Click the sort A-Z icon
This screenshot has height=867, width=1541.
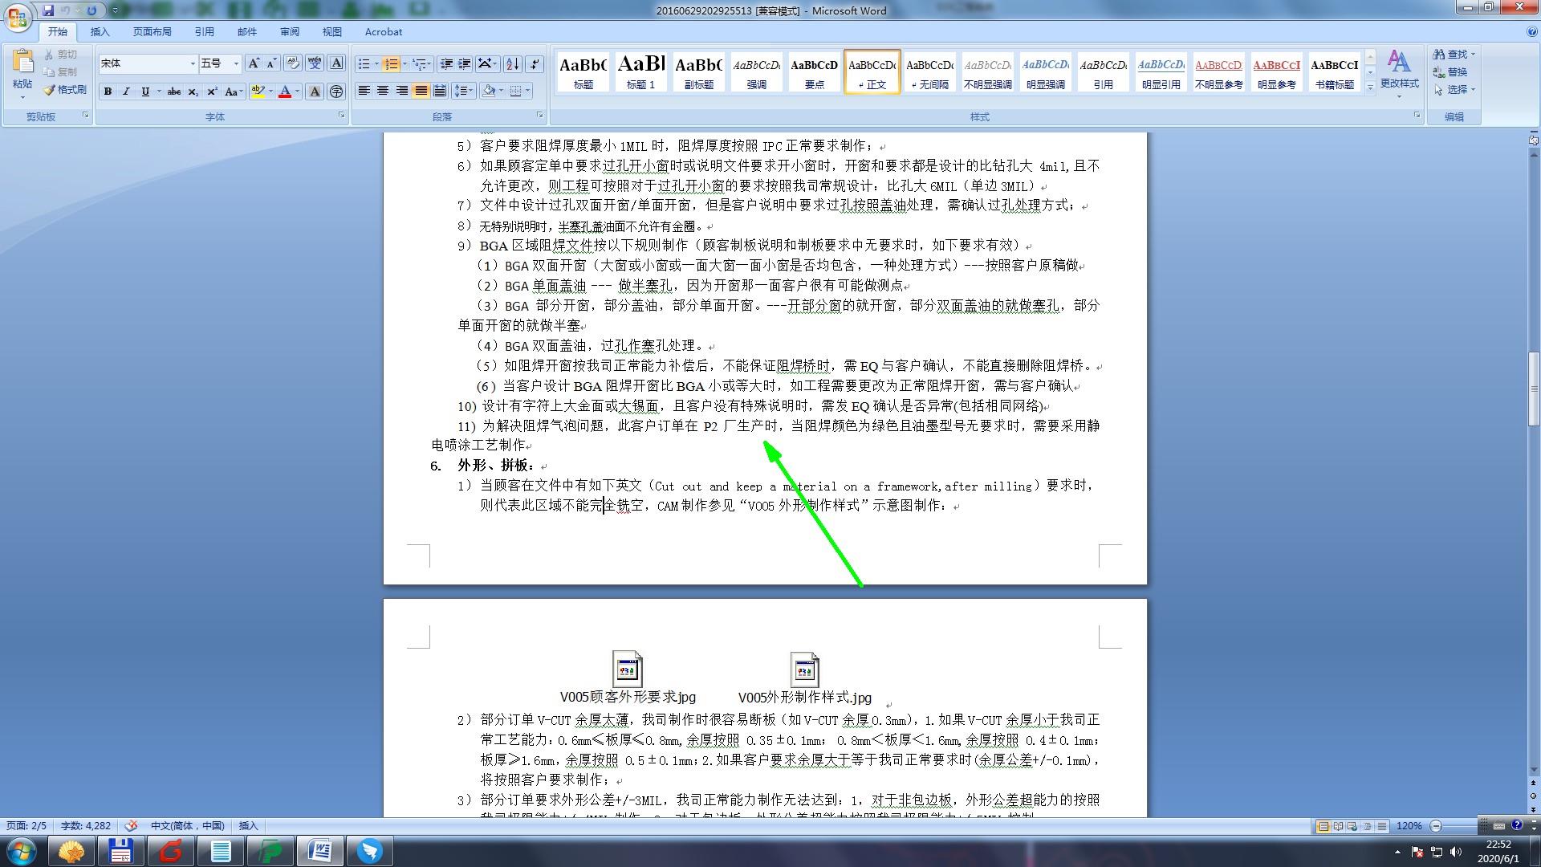click(512, 63)
